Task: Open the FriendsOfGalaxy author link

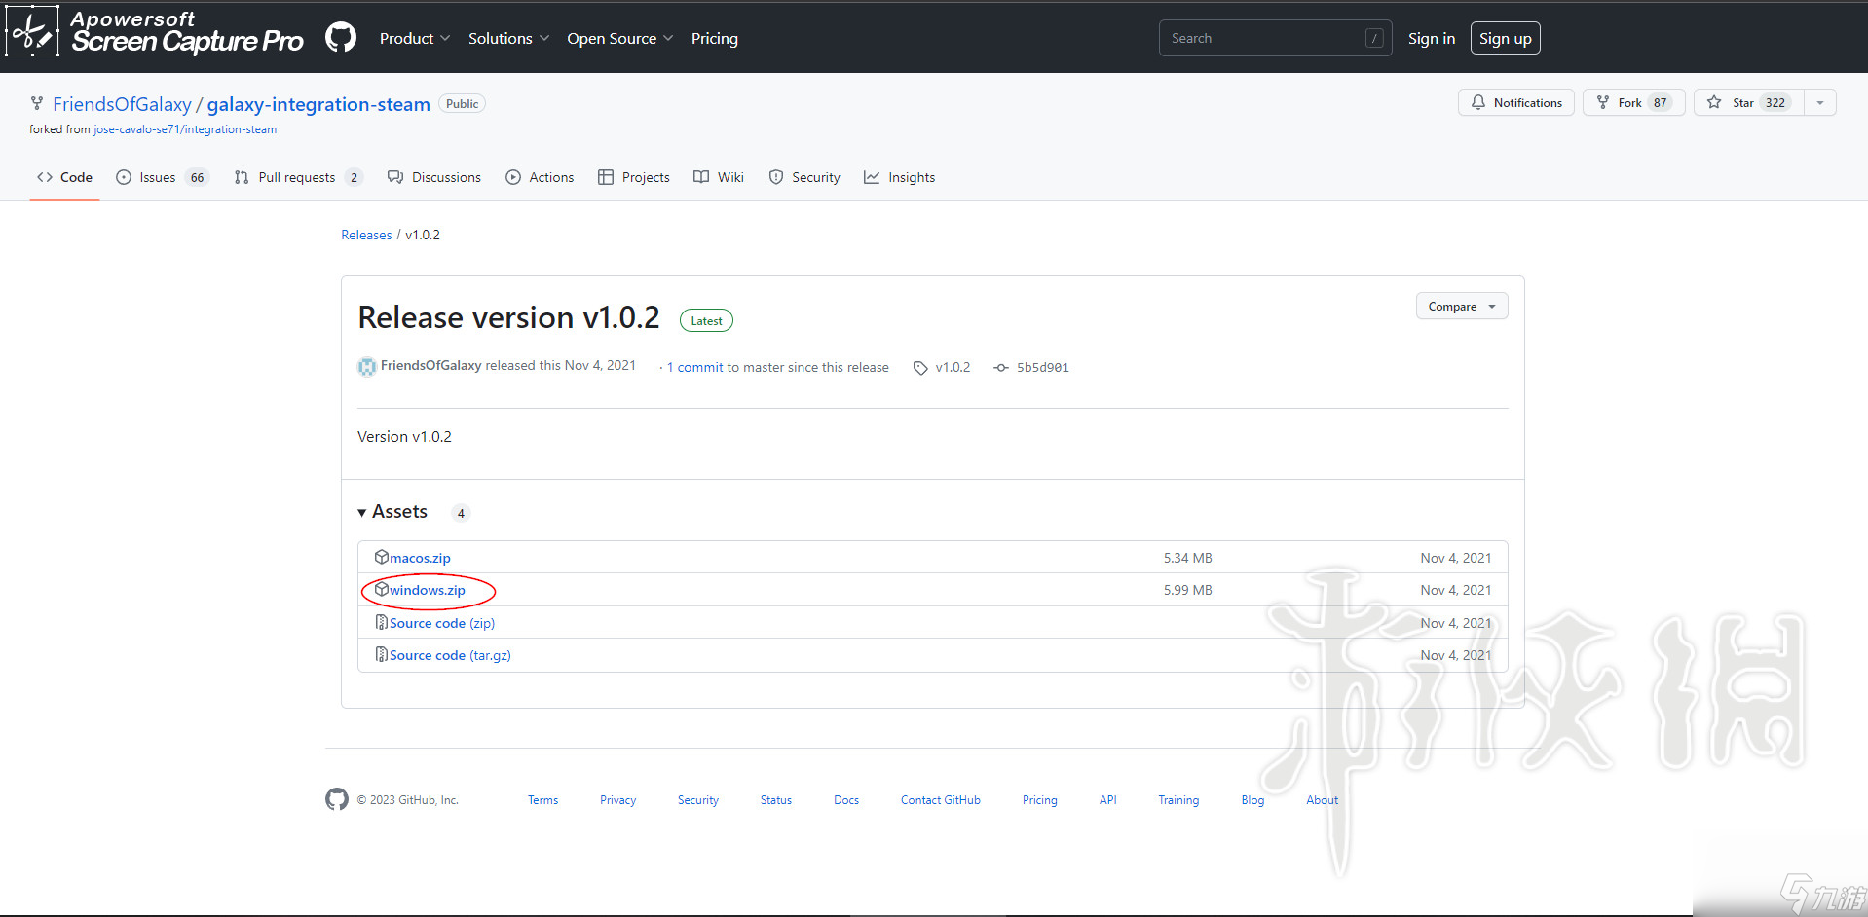Action: (430, 365)
